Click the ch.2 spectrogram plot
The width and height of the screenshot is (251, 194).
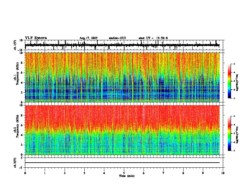tap(122, 130)
